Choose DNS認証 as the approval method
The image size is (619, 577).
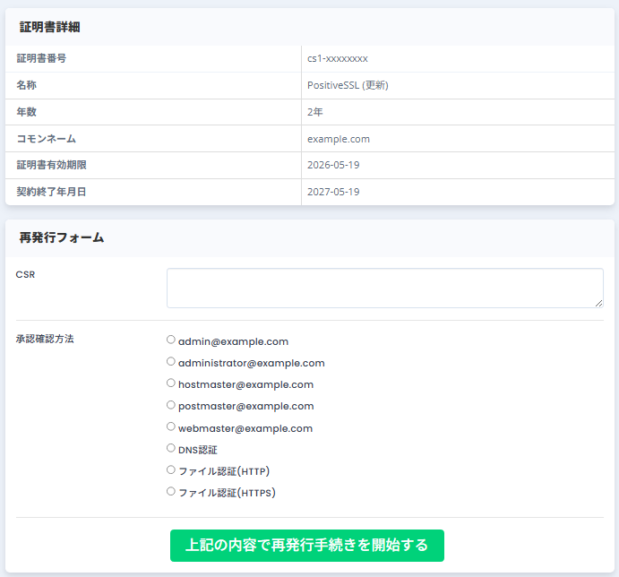point(171,448)
